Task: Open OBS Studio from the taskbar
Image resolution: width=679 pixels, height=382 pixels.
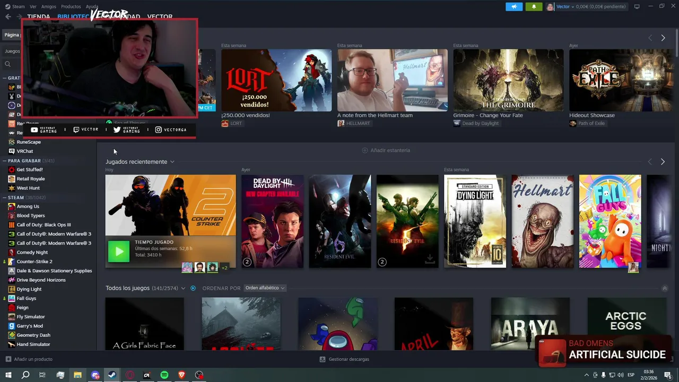Action: (199, 375)
